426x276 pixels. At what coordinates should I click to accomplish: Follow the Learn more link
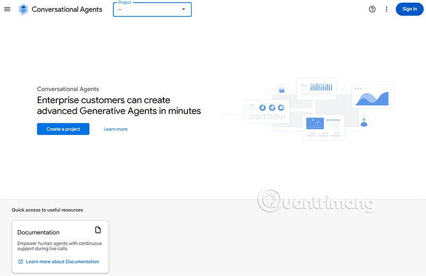point(116,129)
